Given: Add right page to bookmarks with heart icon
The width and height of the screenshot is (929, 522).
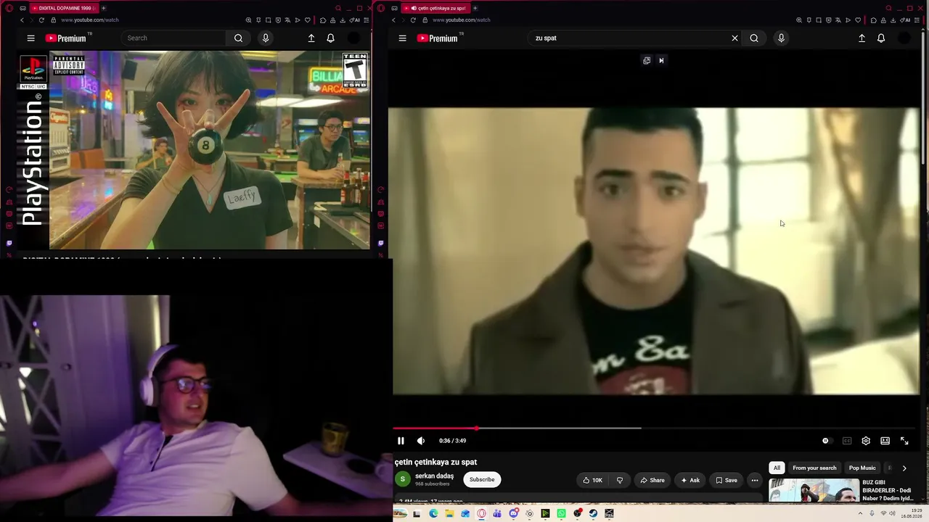Looking at the screenshot, I should [857, 20].
